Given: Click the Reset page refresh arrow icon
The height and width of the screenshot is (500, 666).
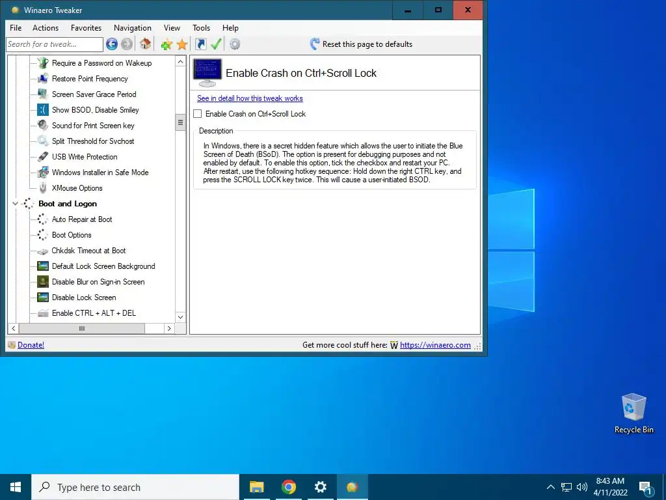Looking at the screenshot, I should tap(315, 44).
